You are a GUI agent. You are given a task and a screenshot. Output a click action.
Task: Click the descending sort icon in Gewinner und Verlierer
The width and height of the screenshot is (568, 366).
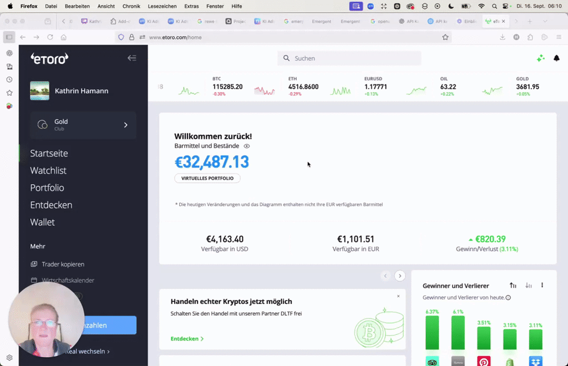coord(528,285)
